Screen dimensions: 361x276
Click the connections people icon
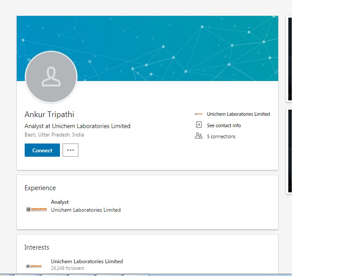pos(198,136)
